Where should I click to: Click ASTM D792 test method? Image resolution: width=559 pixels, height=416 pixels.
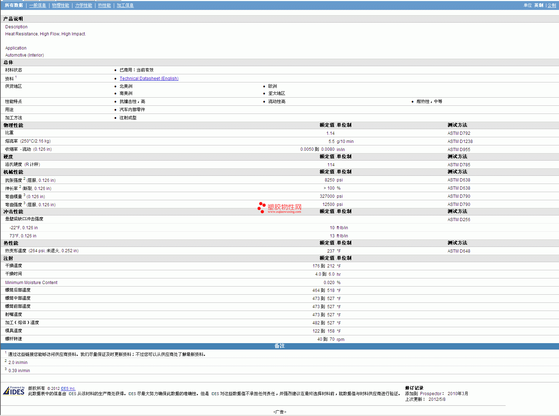click(x=459, y=133)
